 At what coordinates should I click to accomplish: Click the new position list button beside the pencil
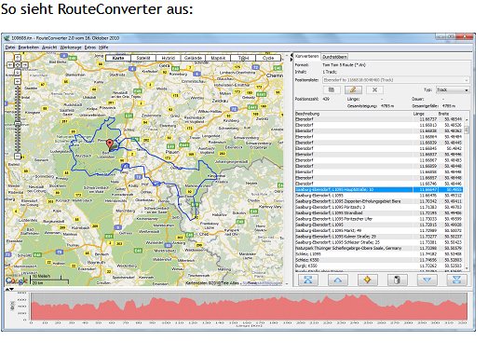332,89
